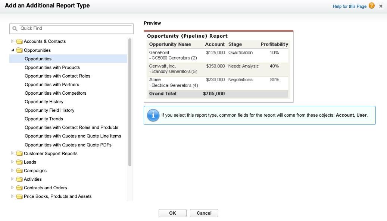Viewport: 387px width, 221px height.
Task: Click the Customer Support Reports folder icon
Action: [x=19, y=154]
